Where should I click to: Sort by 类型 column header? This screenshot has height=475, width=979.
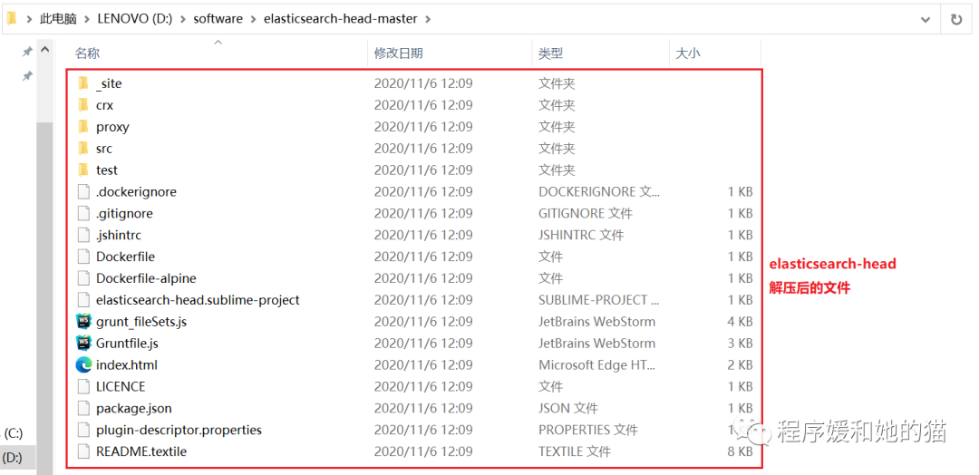point(551,53)
